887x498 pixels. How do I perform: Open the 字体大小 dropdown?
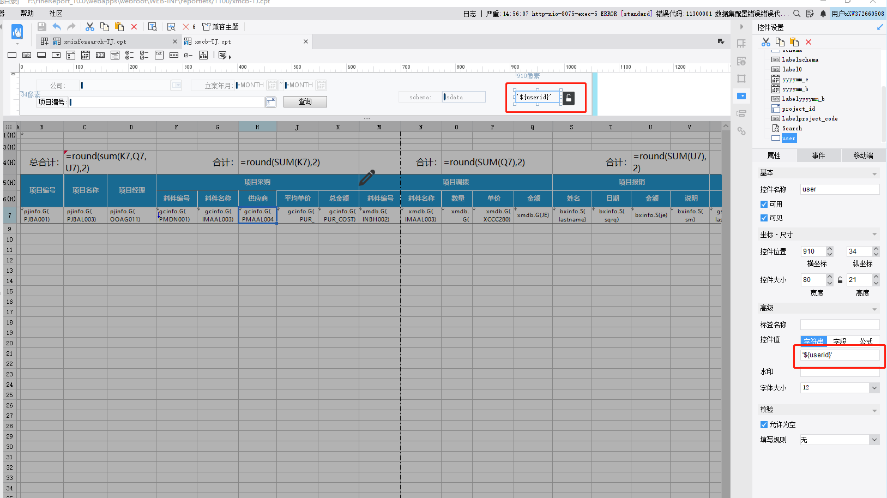point(874,388)
